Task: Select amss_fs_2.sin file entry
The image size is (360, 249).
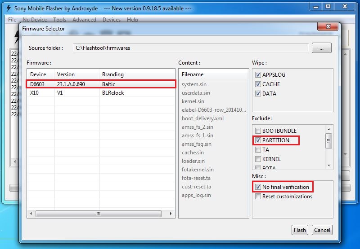Action: pyautogui.click(x=198, y=127)
